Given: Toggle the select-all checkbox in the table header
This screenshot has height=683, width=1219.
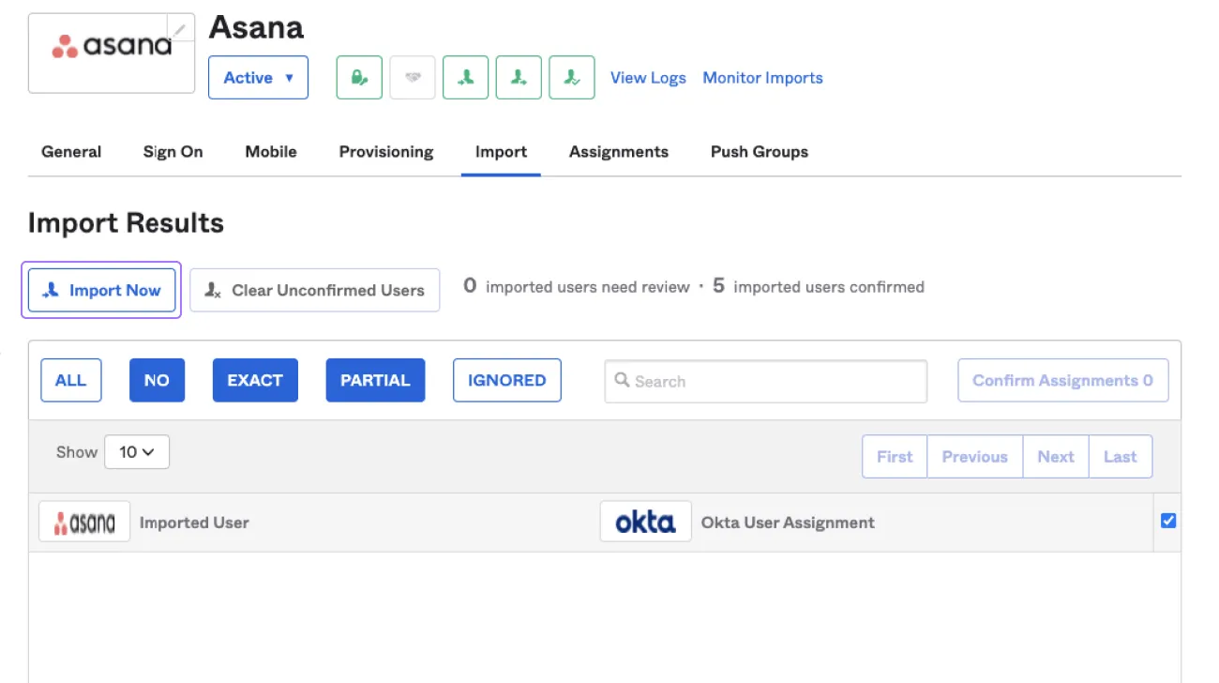Looking at the screenshot, I should point(1167,521).
